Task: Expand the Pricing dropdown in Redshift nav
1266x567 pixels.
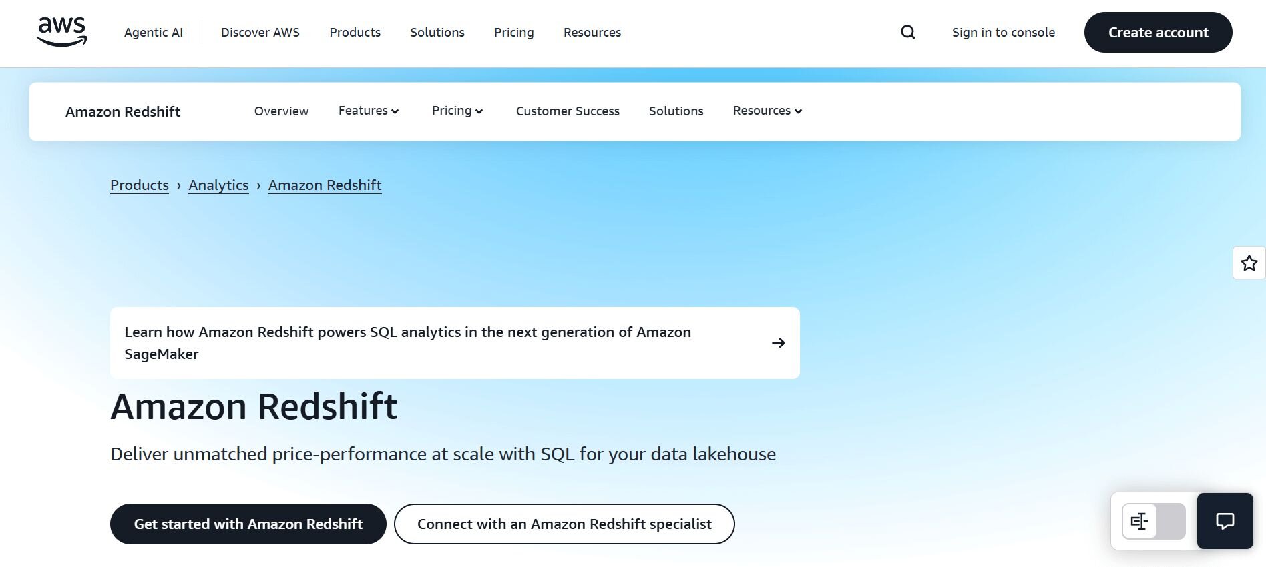Action: pos(457,111)
